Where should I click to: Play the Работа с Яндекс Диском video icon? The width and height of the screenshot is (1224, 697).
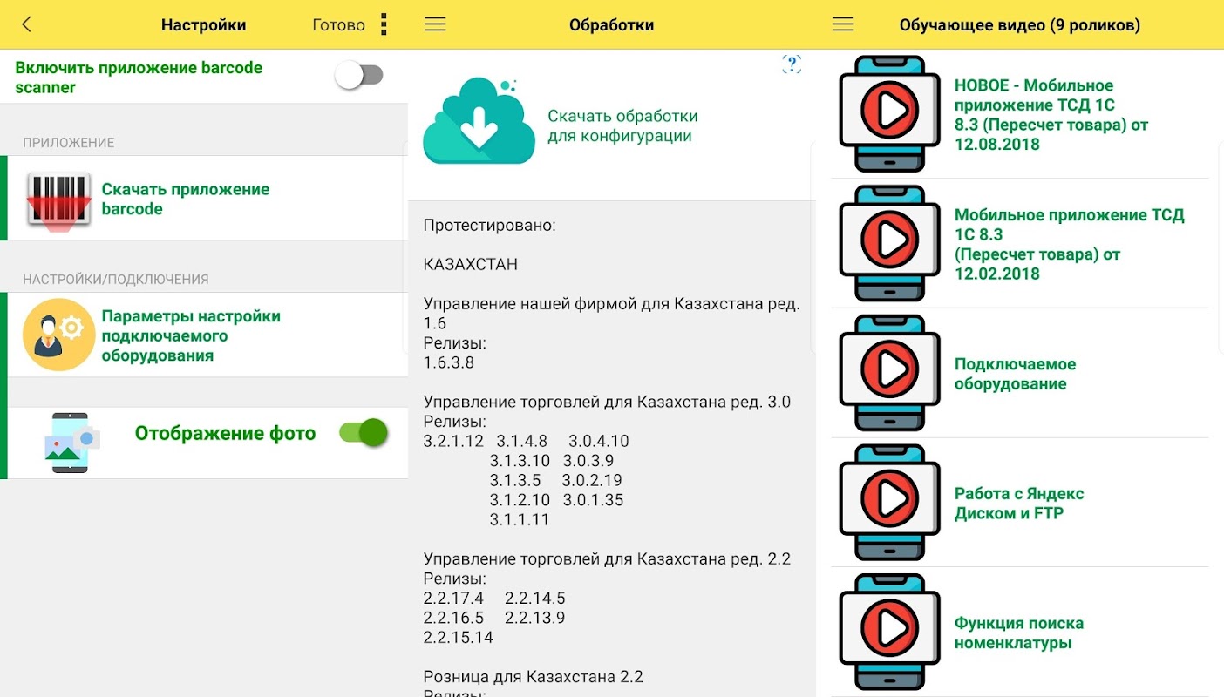[889, 503]
